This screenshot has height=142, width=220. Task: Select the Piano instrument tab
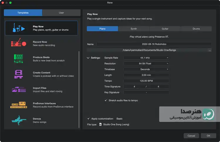(x=102, y=29)
